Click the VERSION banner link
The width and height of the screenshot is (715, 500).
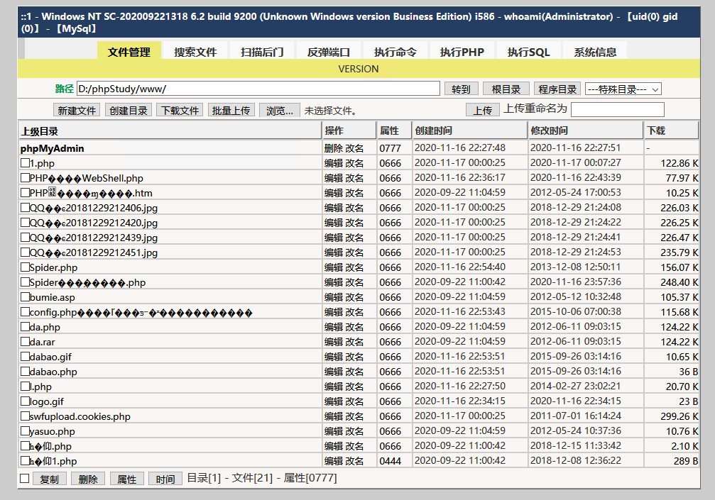pyautogui.click(x=359, y=69)
